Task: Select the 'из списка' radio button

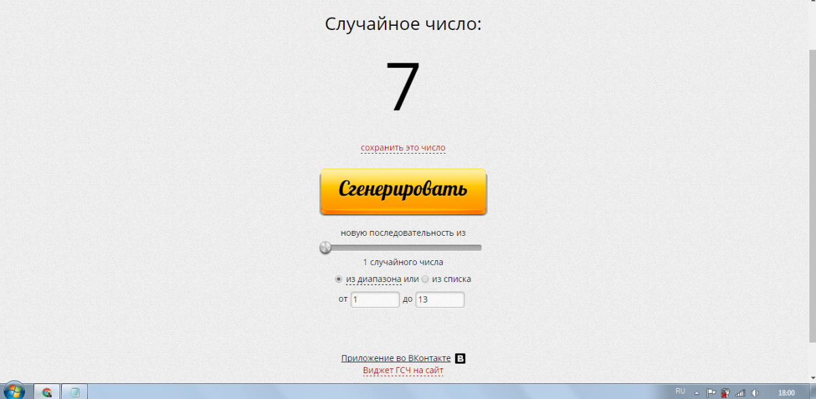Action: pyautogui.click(x=425, y=279)
